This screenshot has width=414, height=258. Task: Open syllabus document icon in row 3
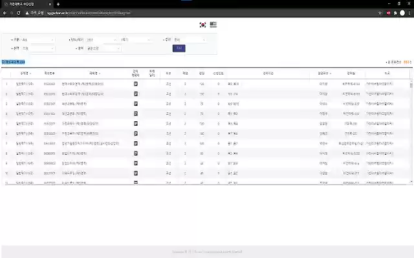(135, 103)
